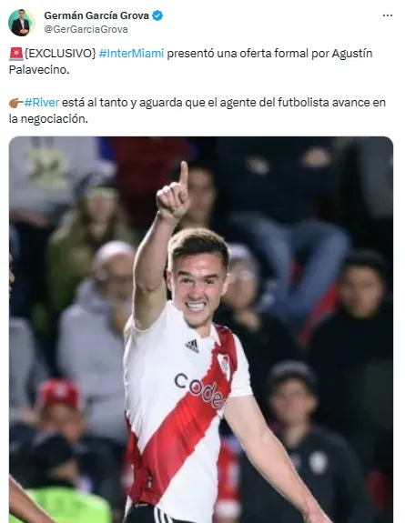The width and height of the screenshot is (405, 523).
Task: Click the Adidas logo on the jersey
Action: click(x=192, y=346)
